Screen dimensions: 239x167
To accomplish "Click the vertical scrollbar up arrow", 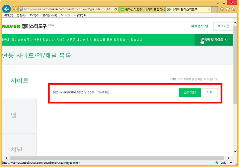I will click(x=235, y=23).
